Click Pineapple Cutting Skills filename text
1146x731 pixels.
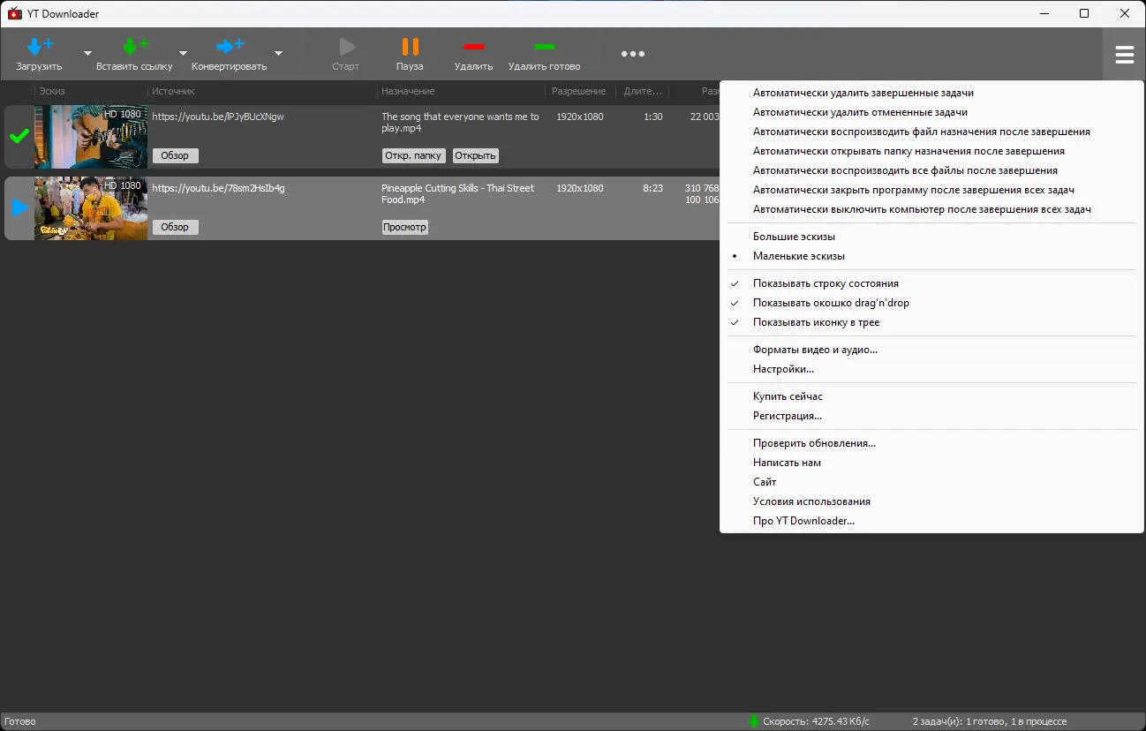[x=458, y=193]
